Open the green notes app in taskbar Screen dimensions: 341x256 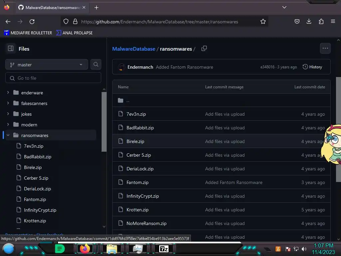[60, 249]
